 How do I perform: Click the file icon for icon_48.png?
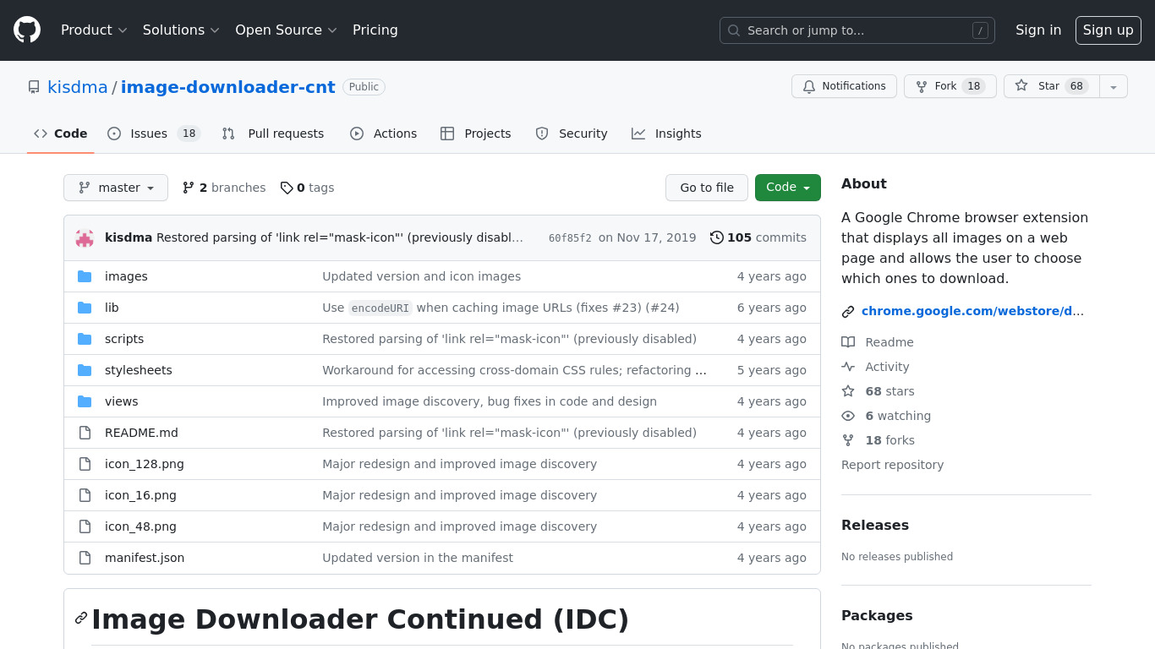point(85,526)
